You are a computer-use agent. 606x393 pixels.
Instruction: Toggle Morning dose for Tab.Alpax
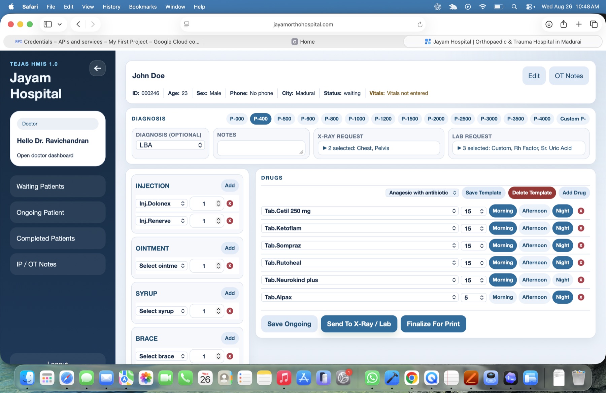[x=503, y=297]
